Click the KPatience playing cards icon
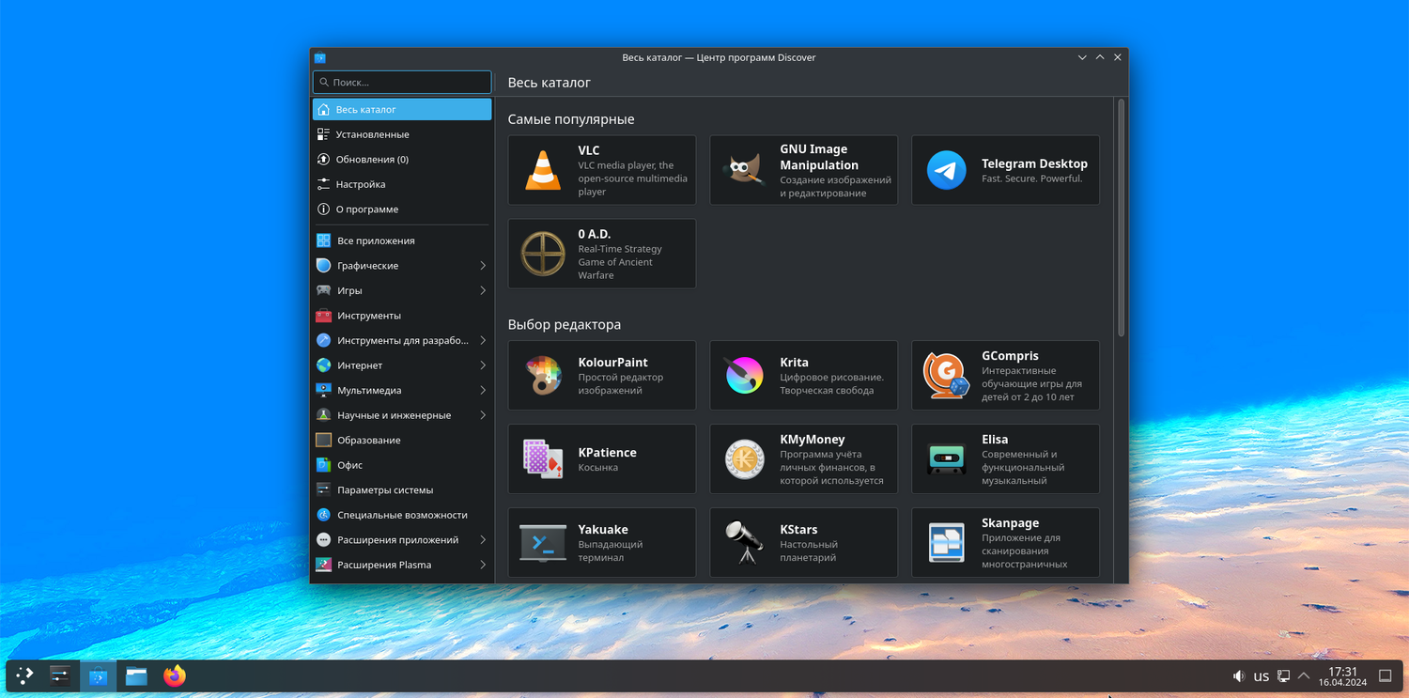Screen dimensions: 1409x698 click(543, 458)
